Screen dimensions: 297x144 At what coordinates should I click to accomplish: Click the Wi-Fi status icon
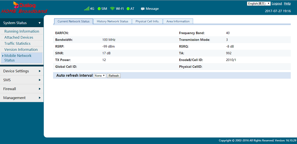click(x=113, y=9)
